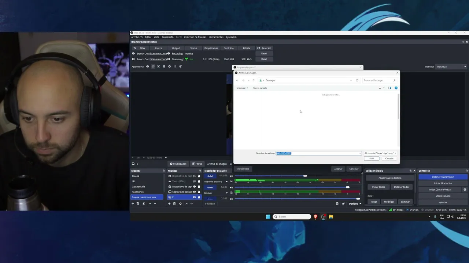Screen dimensions: 469x263
Task: Hide the Captura de pantalla source
Action: coord(194,192)
